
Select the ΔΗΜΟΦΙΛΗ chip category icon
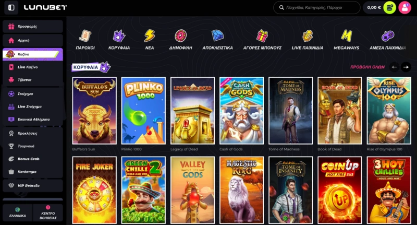pyautogui.click(x=180, y=39)
